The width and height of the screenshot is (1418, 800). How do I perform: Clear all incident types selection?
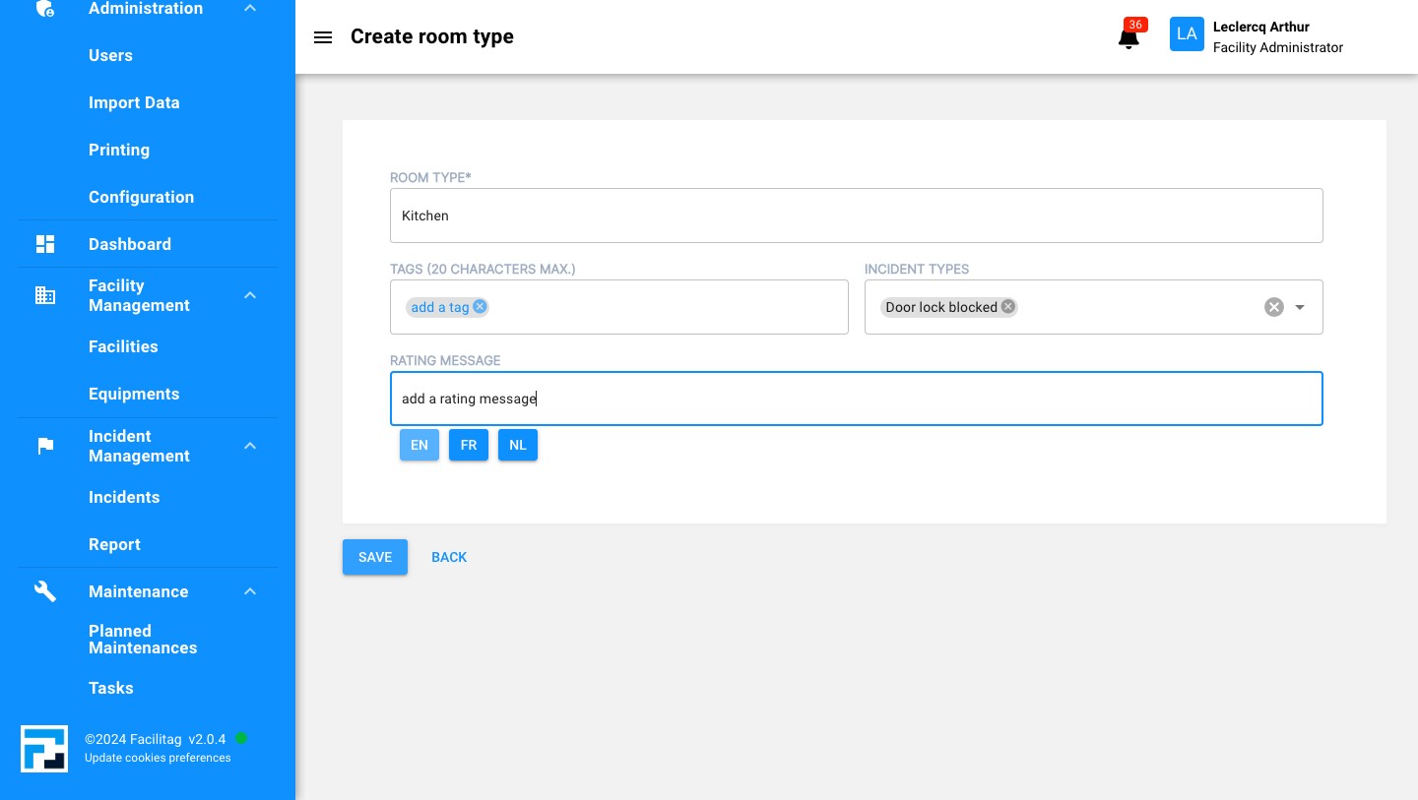(x=1273, y=307)
